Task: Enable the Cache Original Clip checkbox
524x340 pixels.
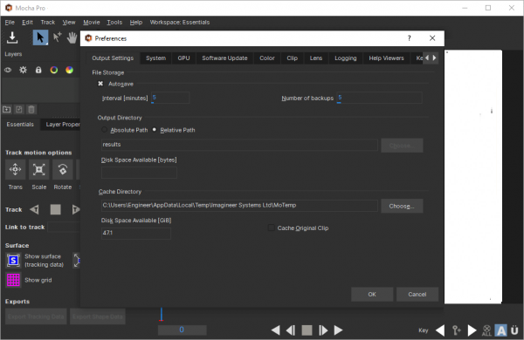Action: click(x=272, y=228)
